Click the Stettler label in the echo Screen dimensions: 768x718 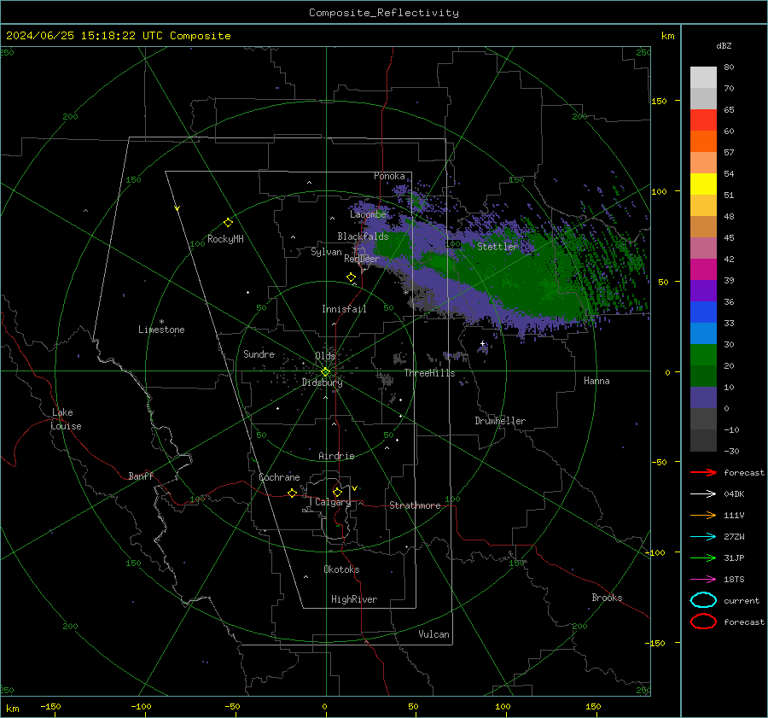click(497, 247)
